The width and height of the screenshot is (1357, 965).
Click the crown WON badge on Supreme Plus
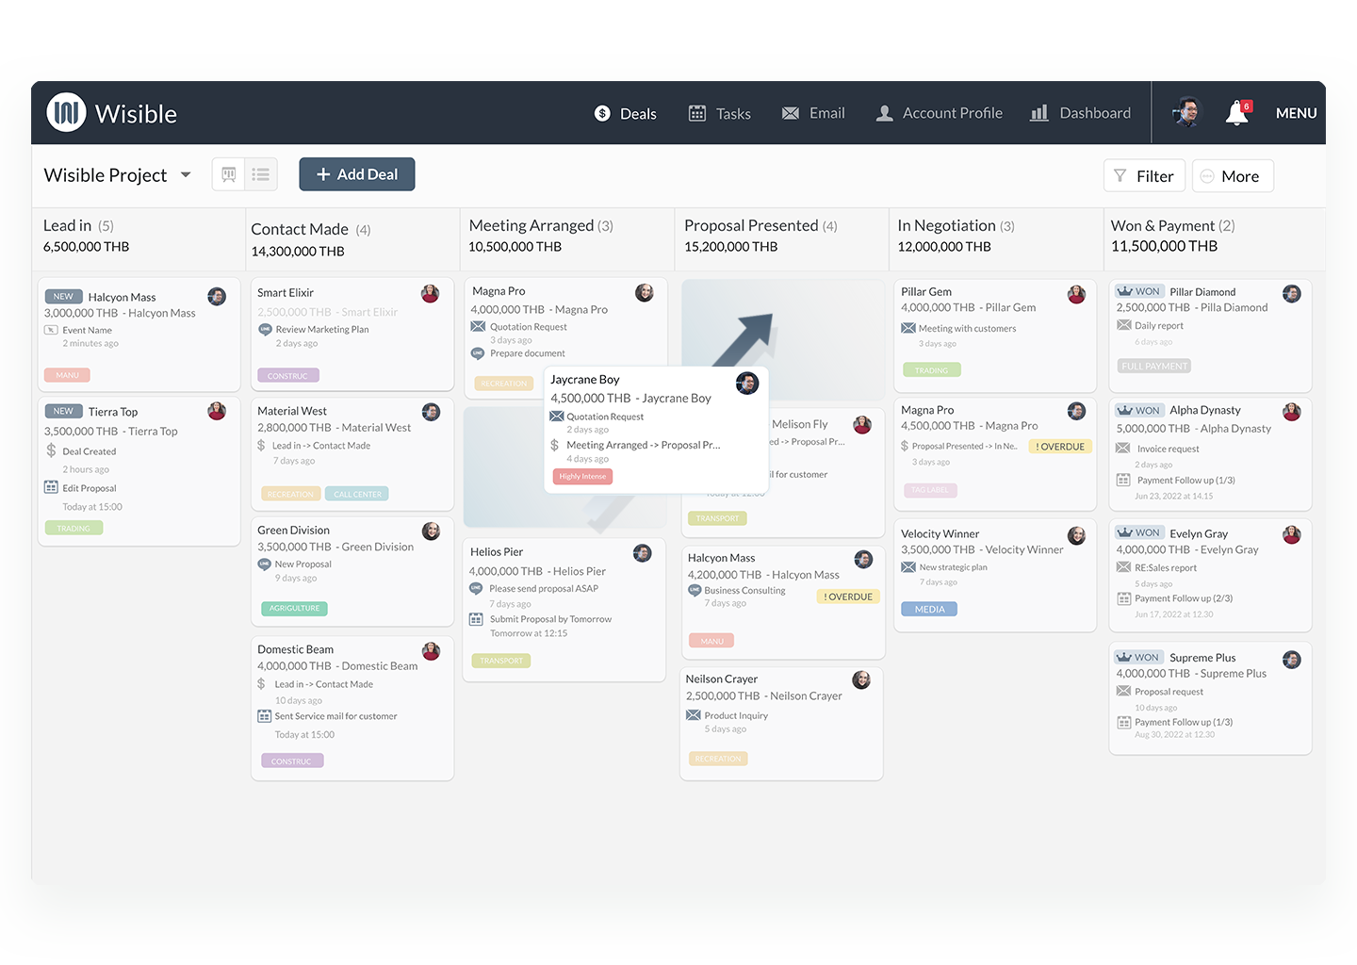click(x=1138, y=657)
